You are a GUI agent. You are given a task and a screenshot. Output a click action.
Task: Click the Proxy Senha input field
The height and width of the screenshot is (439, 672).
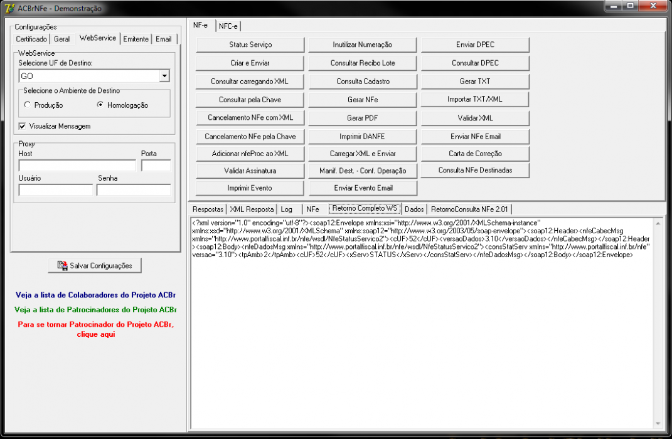pos(134,190)
